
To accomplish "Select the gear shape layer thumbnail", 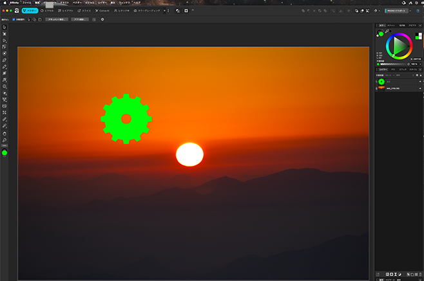I will [x=381, y=82].
